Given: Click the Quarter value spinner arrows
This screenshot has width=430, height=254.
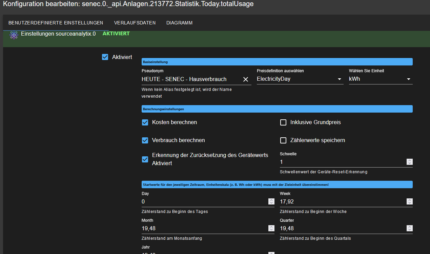Looking at the screenshot, I should 409,228.
